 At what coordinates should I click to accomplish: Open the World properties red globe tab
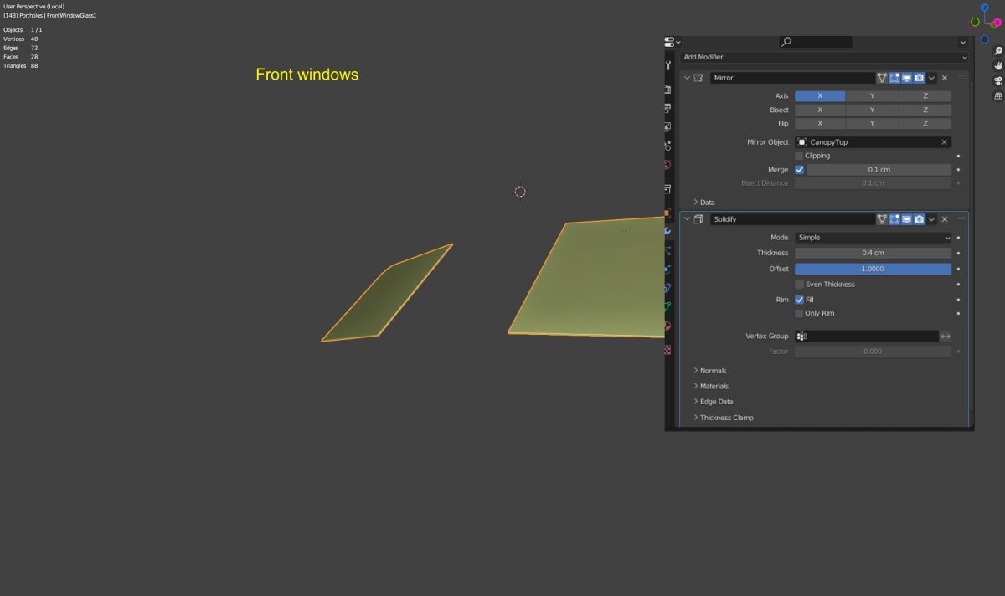pos(667,165)
